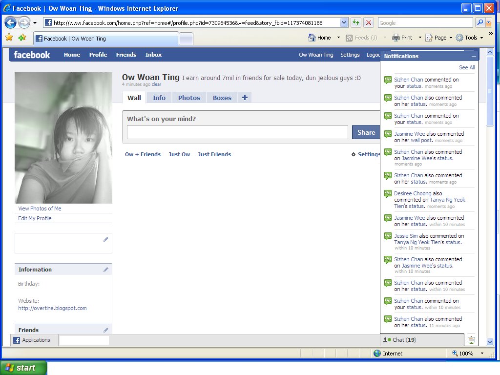This screenshot has width=500, height=375.
Task: Click the Share button
Action: point(366,132)
